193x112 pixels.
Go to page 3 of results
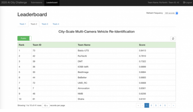(x=156, y=105)
